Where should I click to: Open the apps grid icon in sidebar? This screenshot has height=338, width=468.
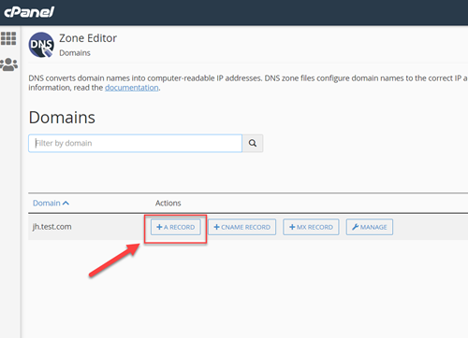8,38
